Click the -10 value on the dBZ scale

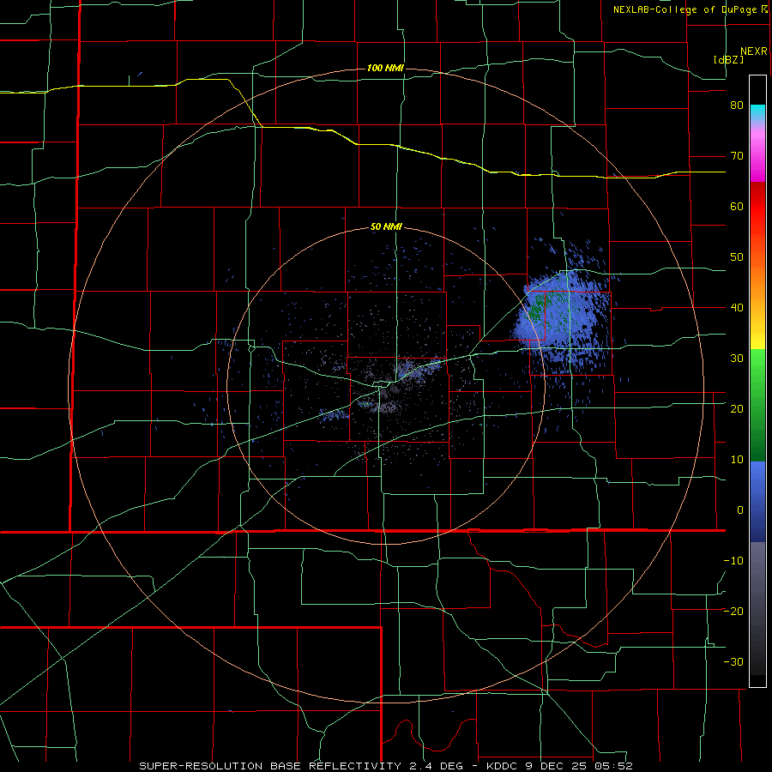point(733,560)
